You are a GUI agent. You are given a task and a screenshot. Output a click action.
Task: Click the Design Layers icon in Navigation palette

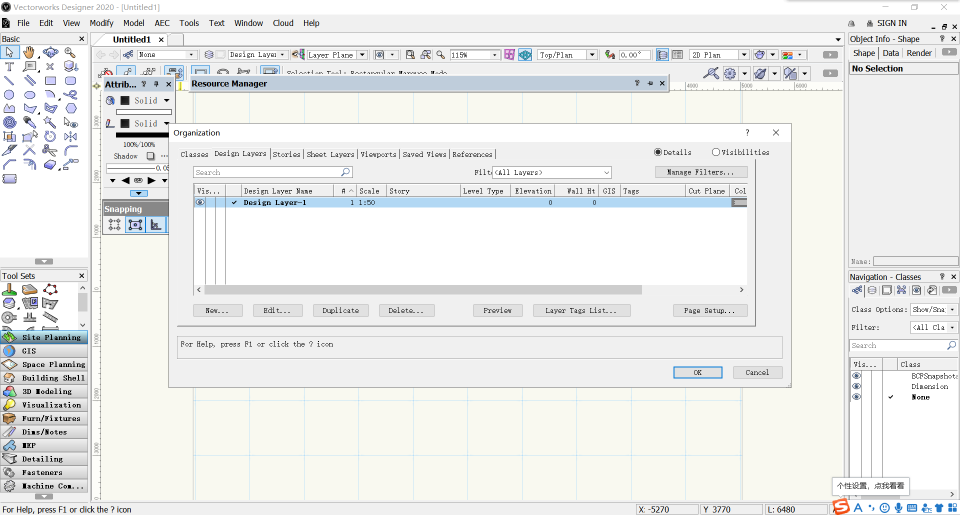[872, 290]
